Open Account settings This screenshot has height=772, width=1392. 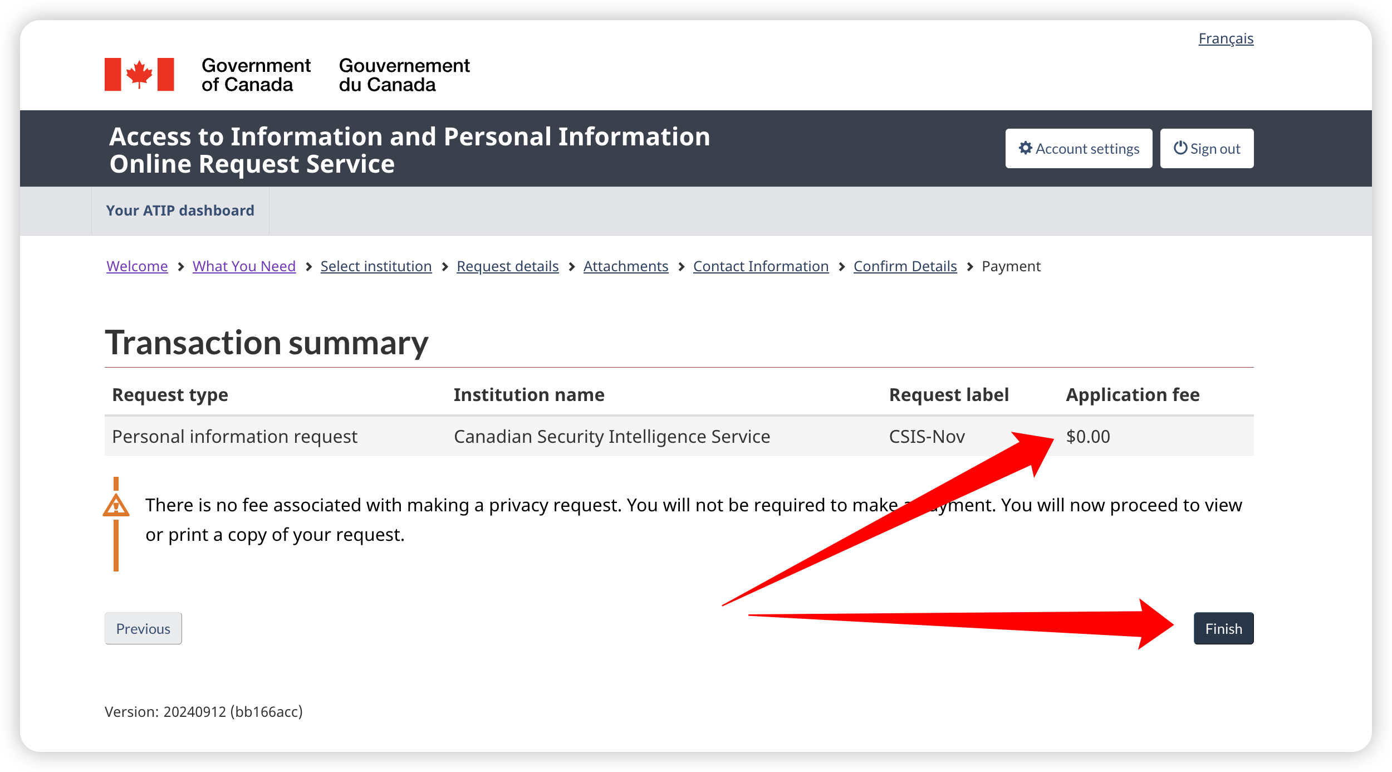click(x=1079, y=148)
